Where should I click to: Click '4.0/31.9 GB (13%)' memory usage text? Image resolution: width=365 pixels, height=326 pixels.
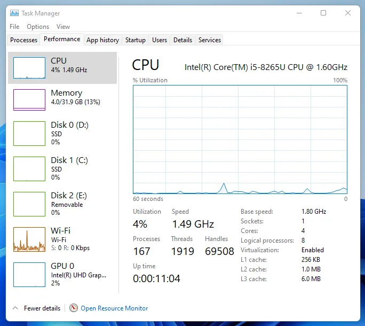[76, 102]
